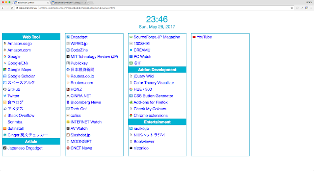Open the CINRA.NET link
The width and height of the screenshot is (314, 196).
(80, 96)
